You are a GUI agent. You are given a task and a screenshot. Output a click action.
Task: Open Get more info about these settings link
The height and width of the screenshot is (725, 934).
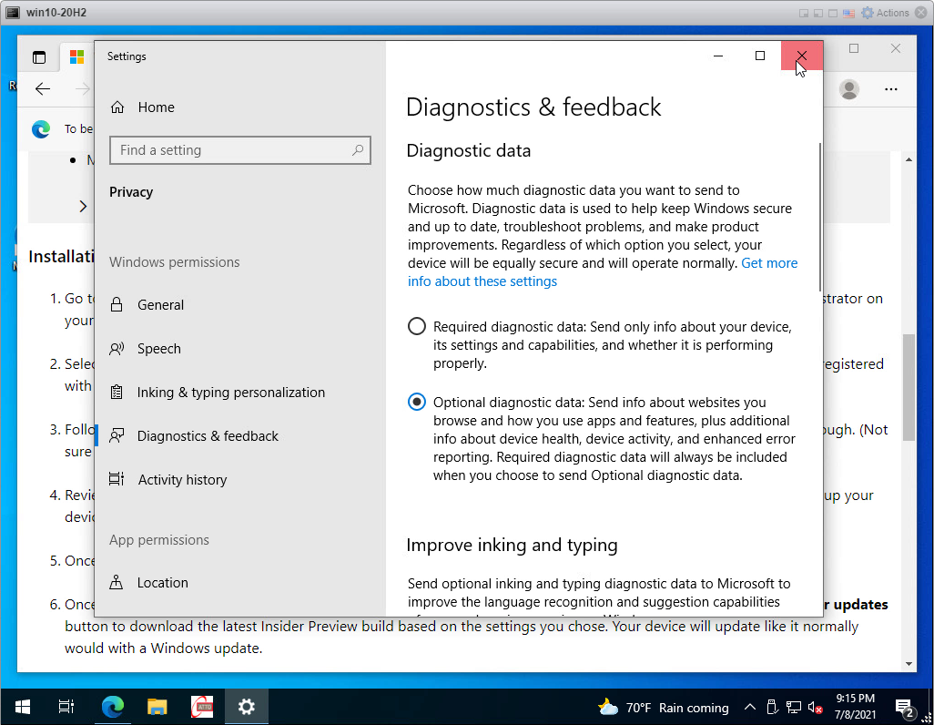[603, 272]
